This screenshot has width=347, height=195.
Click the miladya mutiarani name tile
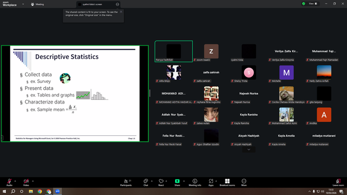coord(324,136)
